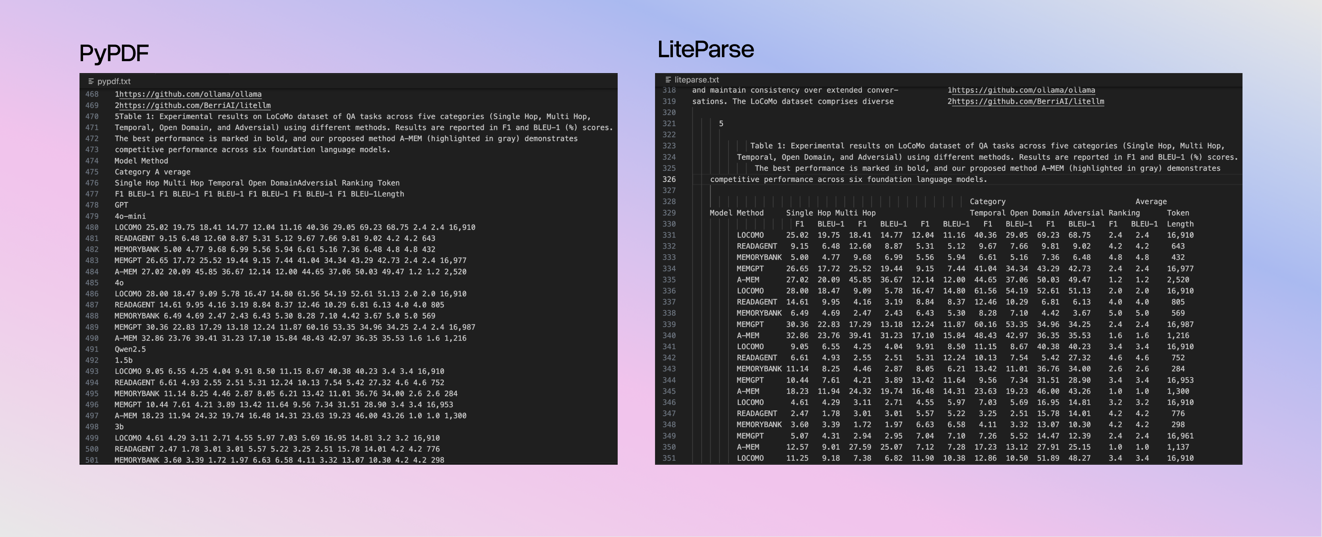
Task: Open BerriAI litellm link in liteparse.txt
Action: [x=1027, y=102]
